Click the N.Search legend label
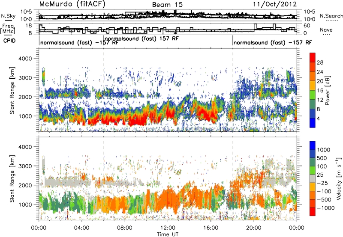Image resolution: width=343 pixels, height=237 pixels. click(x=331, y=16)
